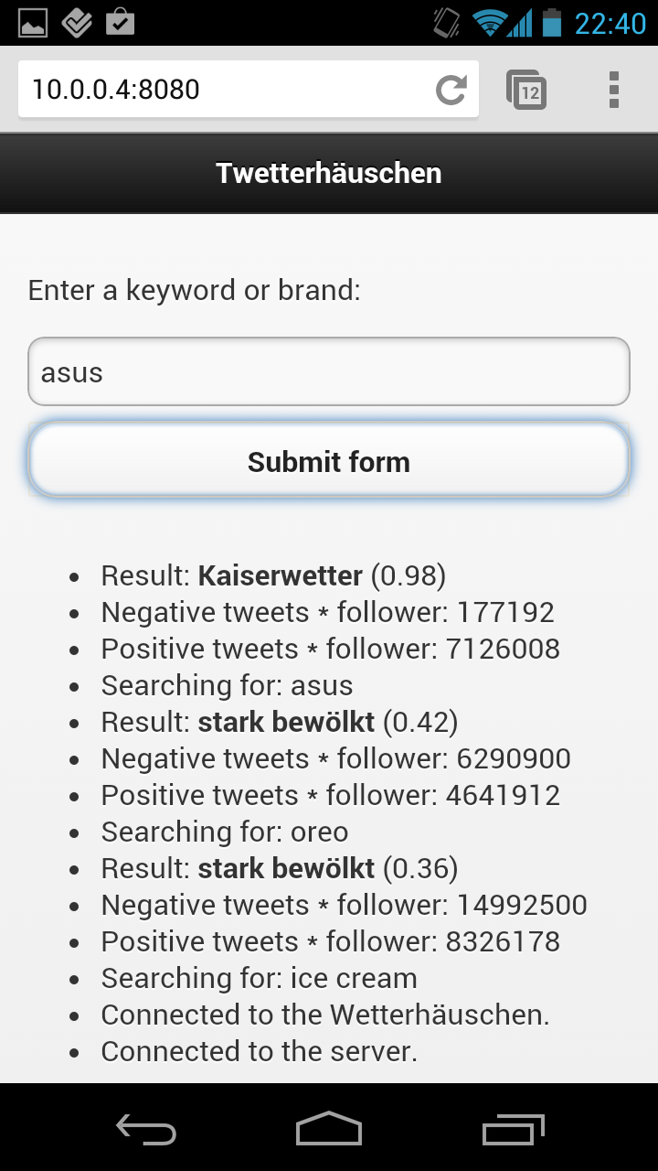Reload the page with the refresh icon
Image resolution: width=658 pixels, height=1171 pixels.
(x=451, y=89)
